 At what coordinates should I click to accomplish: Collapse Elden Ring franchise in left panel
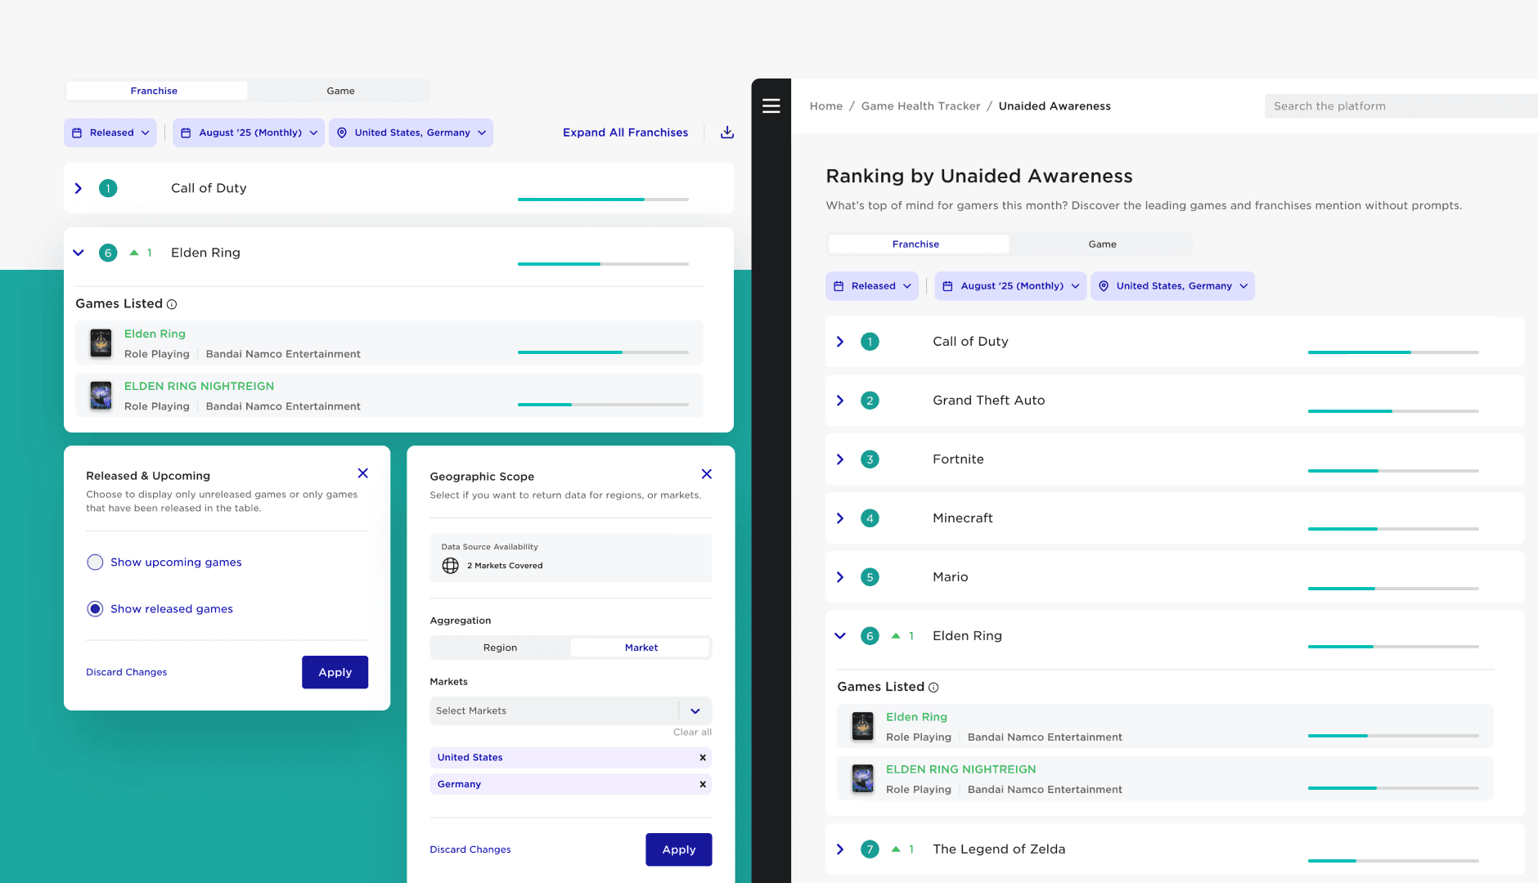(x=79, y=253)
